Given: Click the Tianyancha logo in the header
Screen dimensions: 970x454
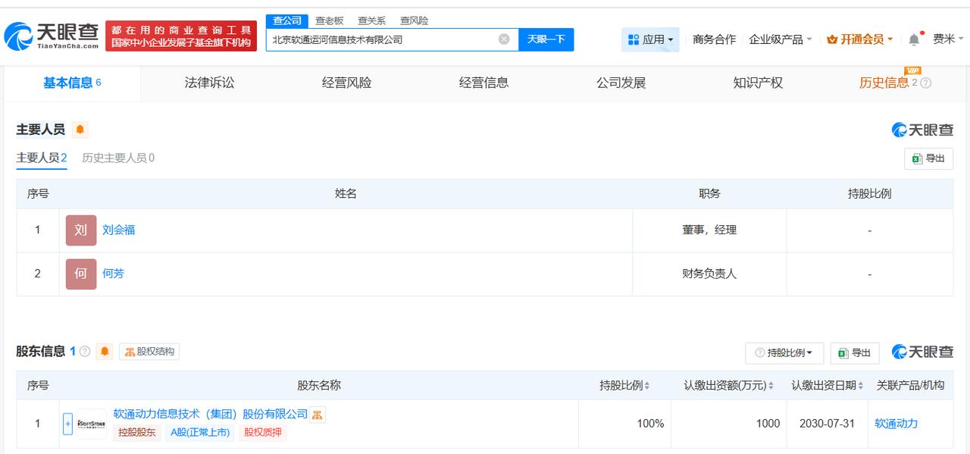Looking at the screenshot, I should [52, 36].
